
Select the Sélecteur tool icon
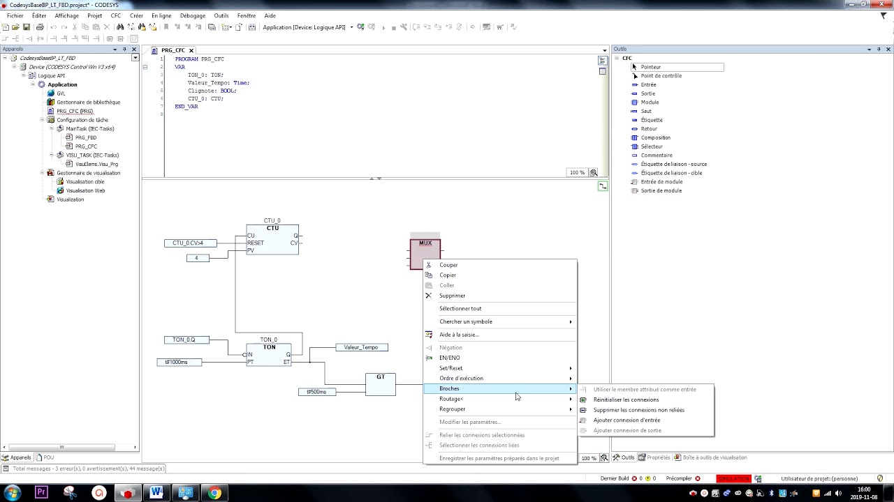pyautogui.click(x=635, y=146)
